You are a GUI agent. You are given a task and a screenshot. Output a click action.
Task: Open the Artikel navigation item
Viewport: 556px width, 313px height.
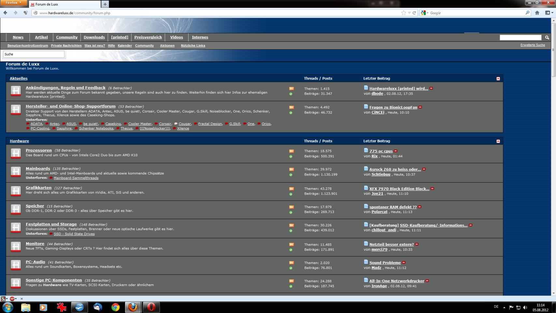41,37
